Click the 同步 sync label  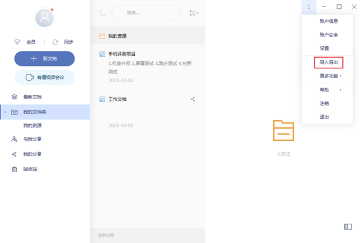click(69, 42)
